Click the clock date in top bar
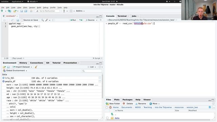 [x=108, y=1]
